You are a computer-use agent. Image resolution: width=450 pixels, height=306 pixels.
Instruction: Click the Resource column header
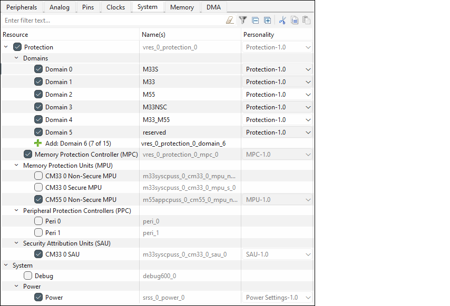pos(16,35)
